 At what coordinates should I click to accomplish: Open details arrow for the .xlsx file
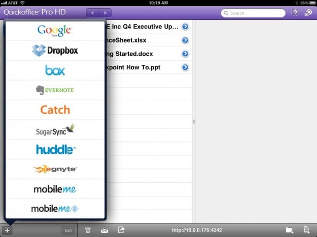click(x=185, y=40)
